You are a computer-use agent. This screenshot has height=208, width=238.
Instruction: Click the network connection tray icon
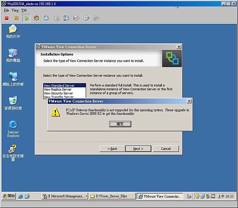(x=202, y=196)
